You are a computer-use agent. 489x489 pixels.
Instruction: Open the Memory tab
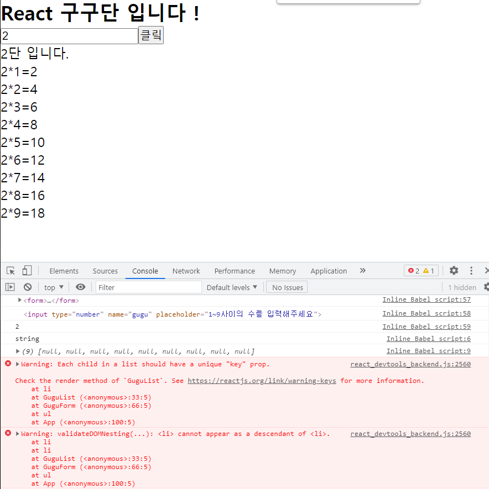[x=283, y=271]
